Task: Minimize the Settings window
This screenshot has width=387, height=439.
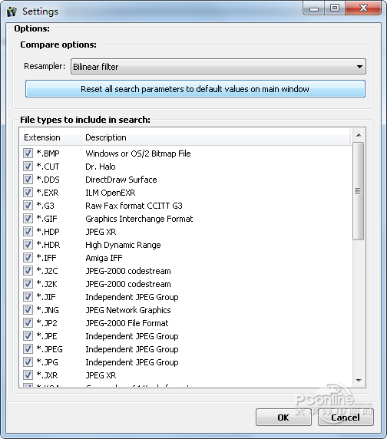Action: point(314,8)
